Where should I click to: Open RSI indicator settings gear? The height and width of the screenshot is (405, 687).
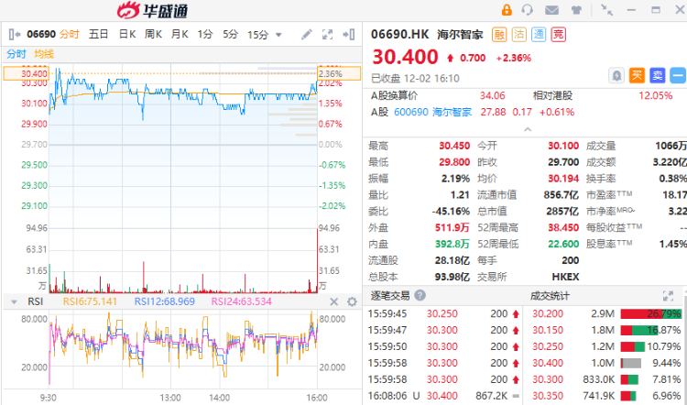click(x=352, y=301)
